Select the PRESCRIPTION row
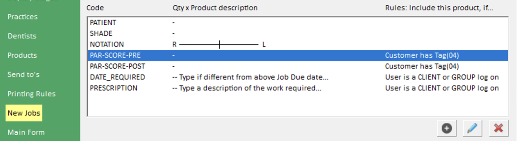Image resolution: width=517 pixels, height=141 pixels. [x=114, y=88]
